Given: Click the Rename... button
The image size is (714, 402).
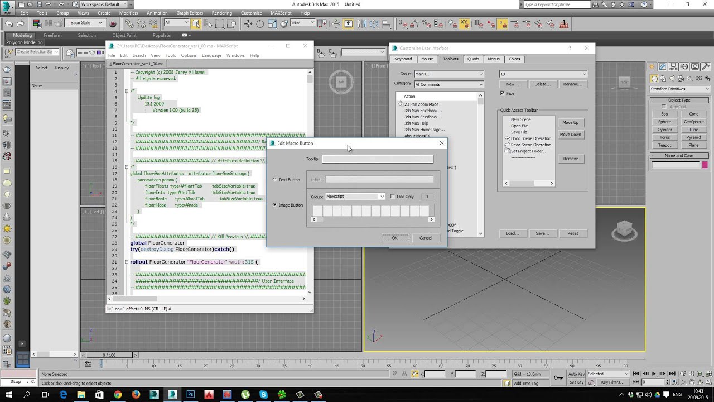Looking at the screenshot, I should 572,84.
